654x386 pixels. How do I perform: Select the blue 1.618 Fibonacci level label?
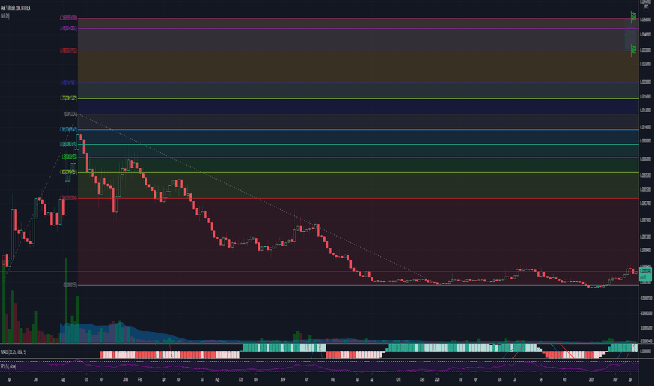point(68,83)
